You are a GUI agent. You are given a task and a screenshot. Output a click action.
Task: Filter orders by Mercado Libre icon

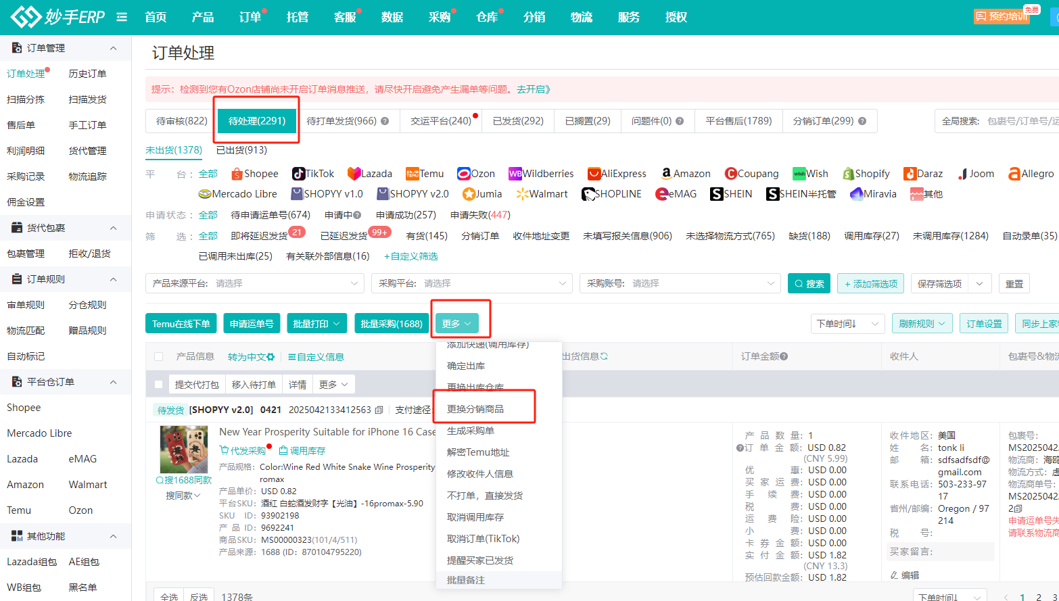tap(205, 194)
